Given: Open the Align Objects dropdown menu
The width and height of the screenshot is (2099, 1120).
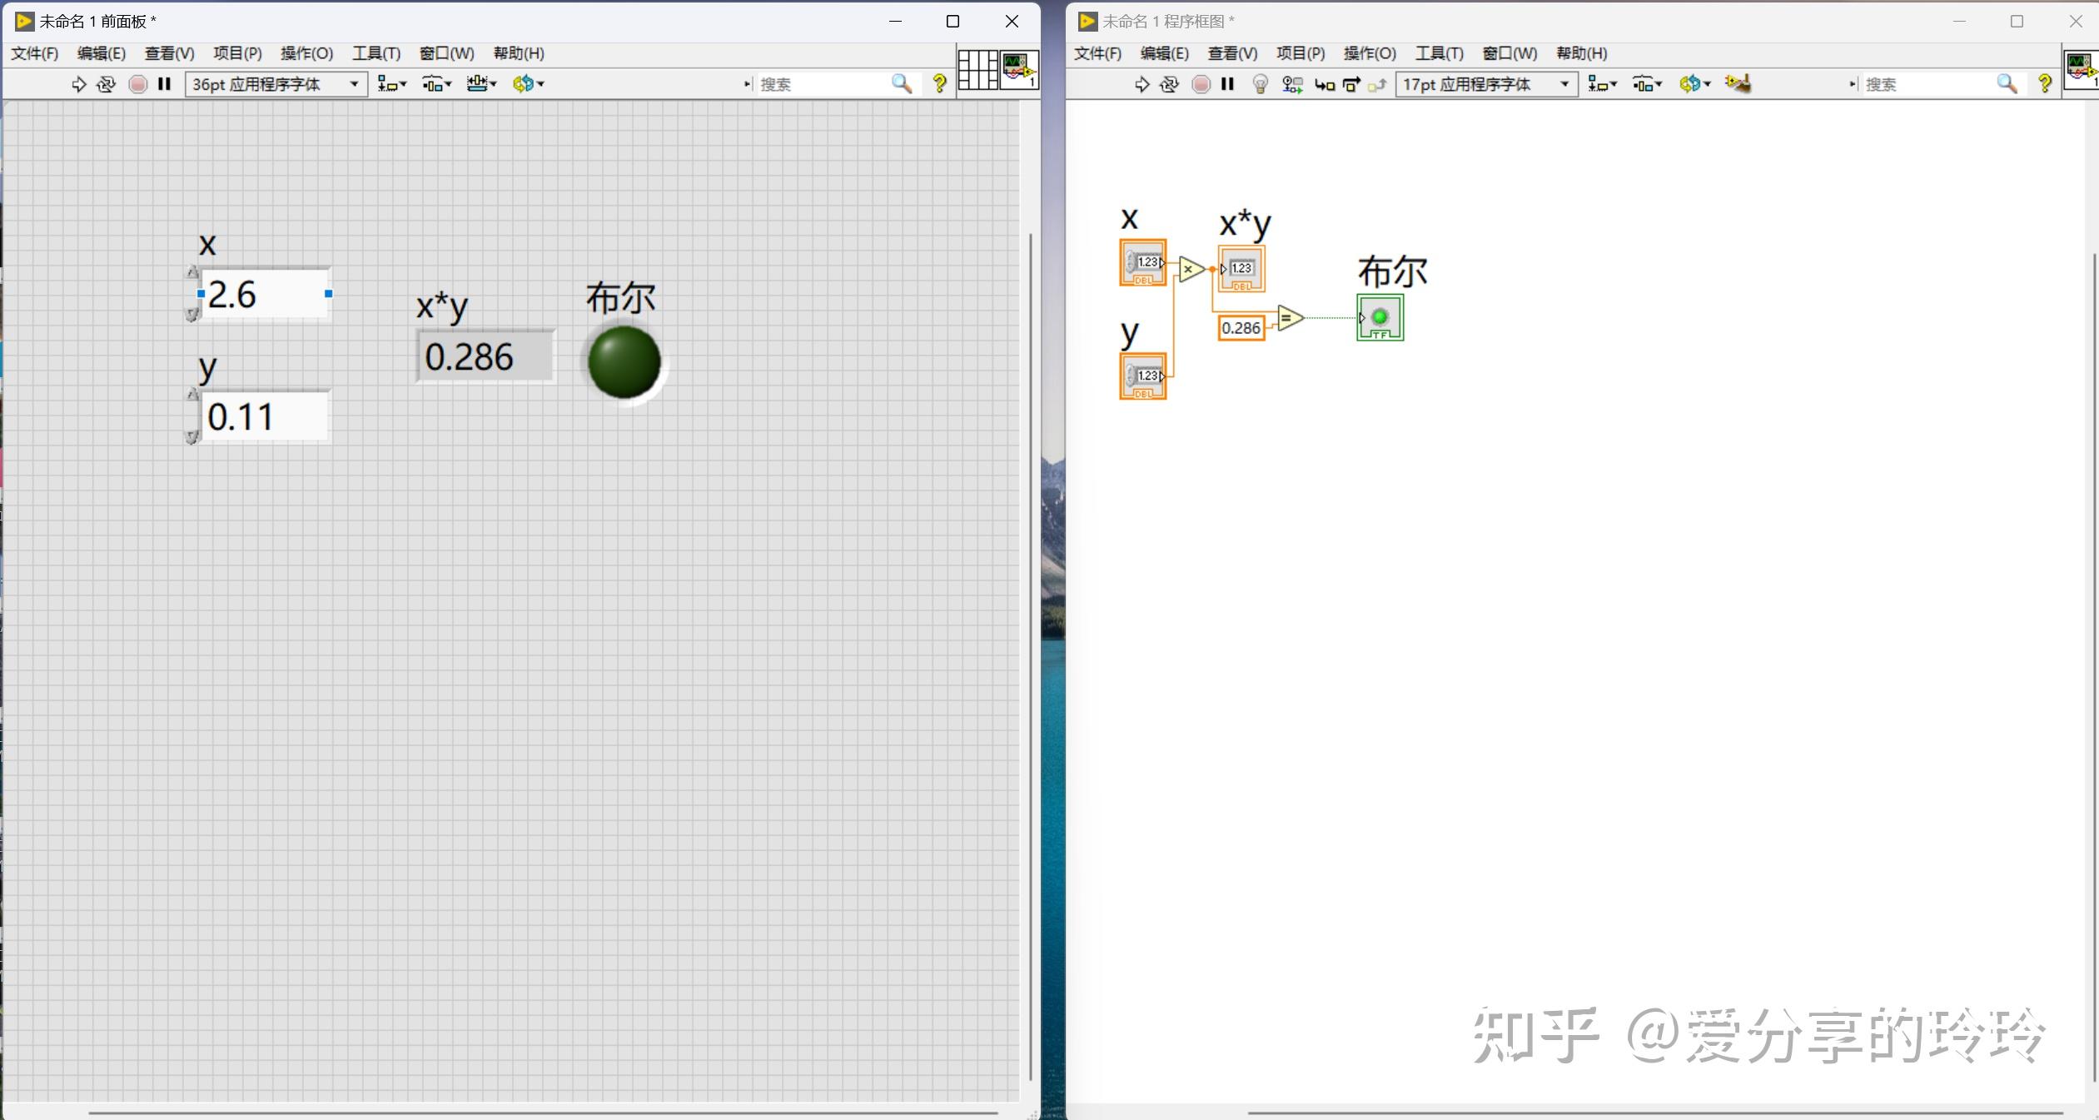Looking at the screenshot, I should click(391, 83).
